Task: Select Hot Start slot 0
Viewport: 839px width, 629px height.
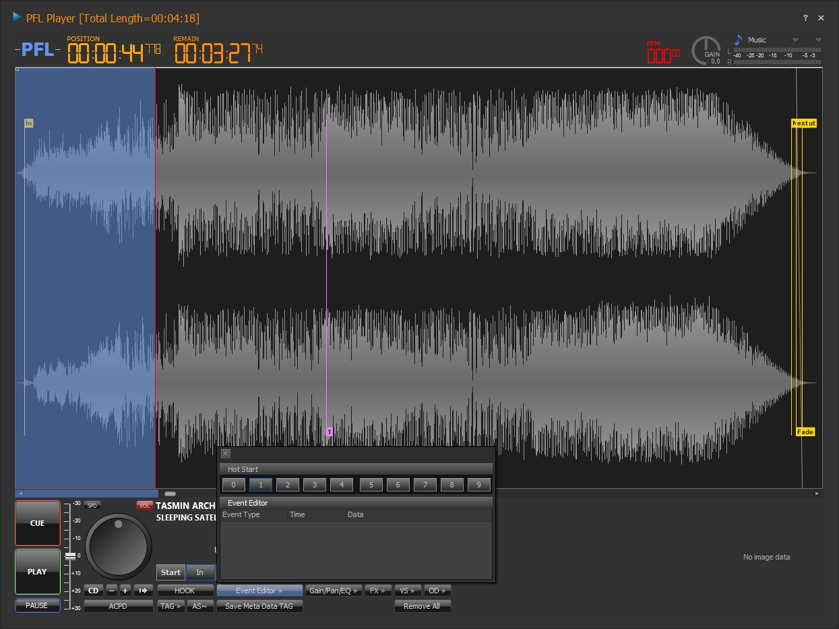Action: pyautogui.click(x=234, y=485)
